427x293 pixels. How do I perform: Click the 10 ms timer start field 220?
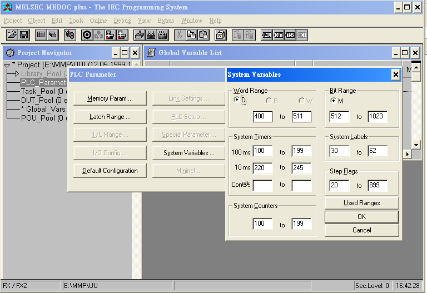[x=262, y=168]
